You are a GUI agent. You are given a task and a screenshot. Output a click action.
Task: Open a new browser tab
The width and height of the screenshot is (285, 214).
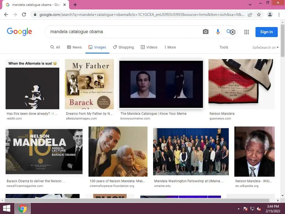coord(75,5)
